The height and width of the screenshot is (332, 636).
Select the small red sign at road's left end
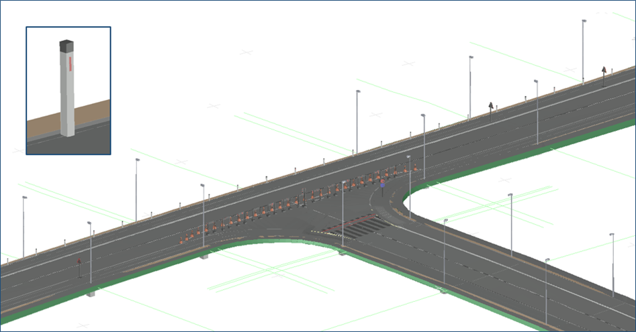79,262
